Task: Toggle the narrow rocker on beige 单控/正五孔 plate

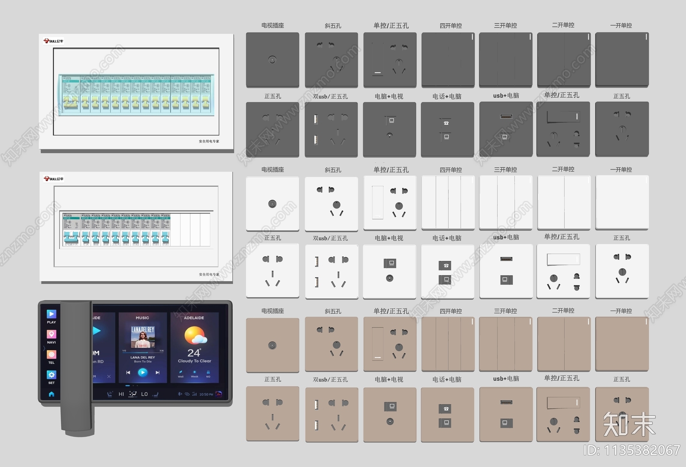Action: coord(378,343)
